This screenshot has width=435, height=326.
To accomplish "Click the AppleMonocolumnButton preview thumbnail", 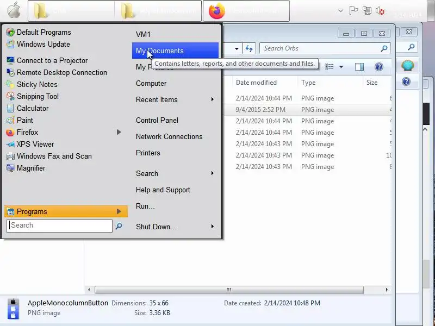I will tap(13, 309).
